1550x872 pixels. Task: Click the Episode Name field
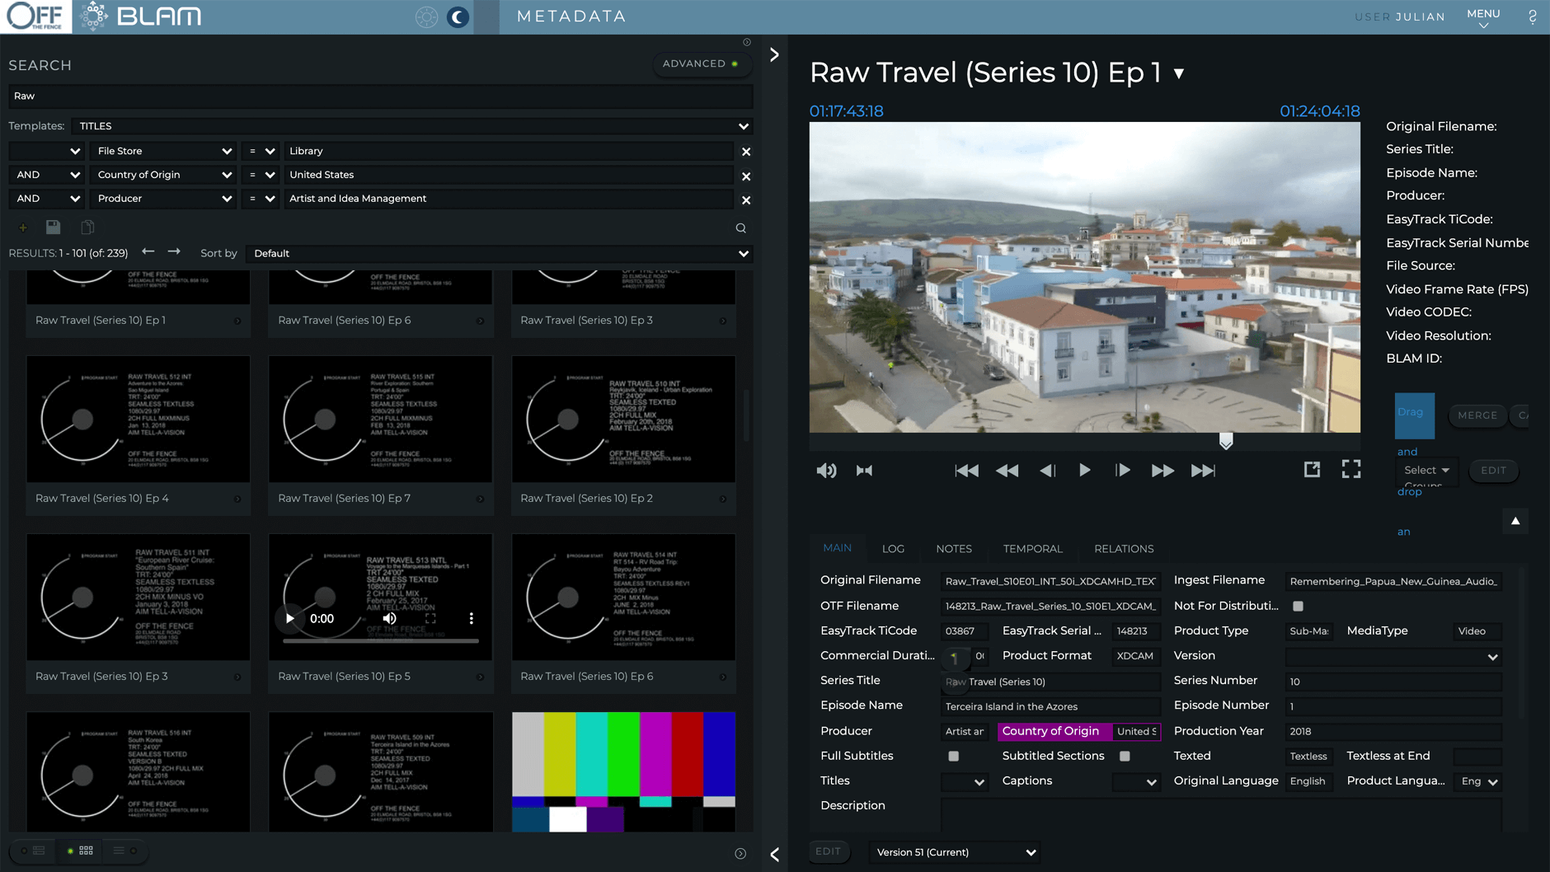coord(1050,707)
